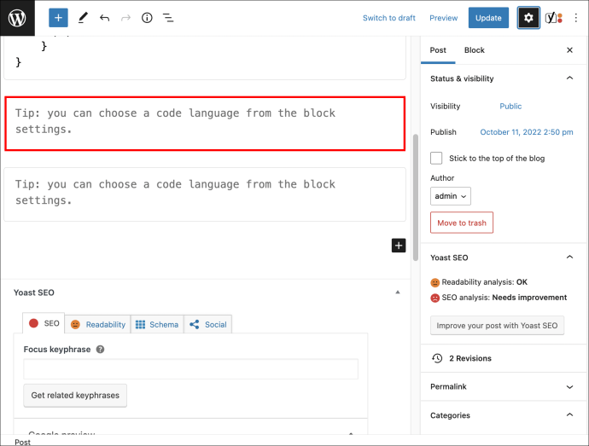Select the pencil Tools icon
Viewport: 589px width, 446px height.
(83, 18)
